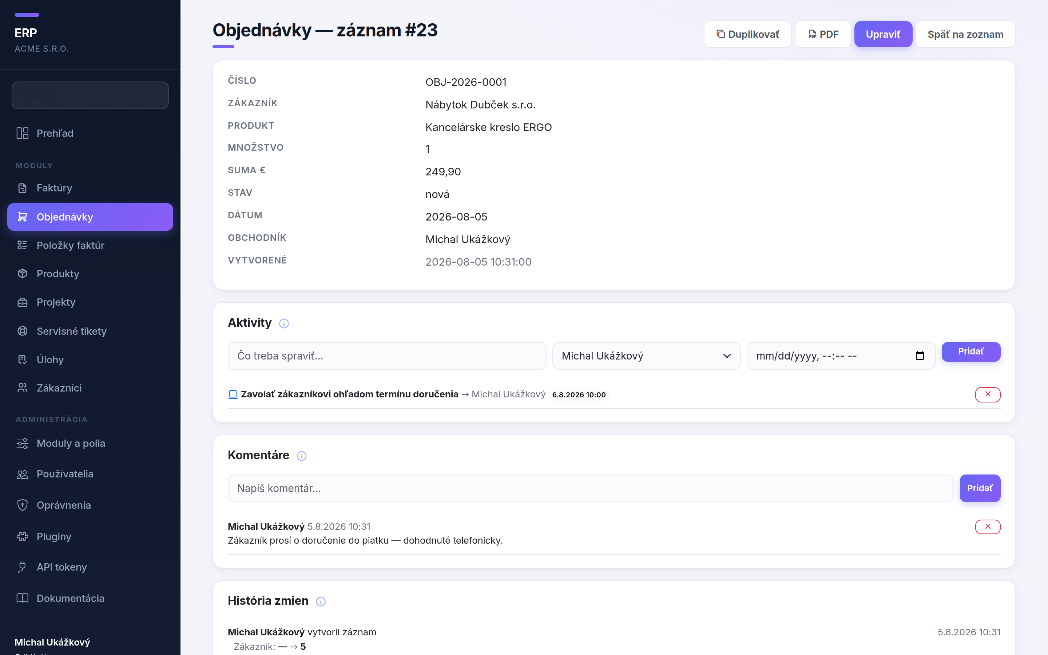Screen dimensions: 1048x655
Task: Click the Duplikovať button
Action: click(x=747, y=34)
